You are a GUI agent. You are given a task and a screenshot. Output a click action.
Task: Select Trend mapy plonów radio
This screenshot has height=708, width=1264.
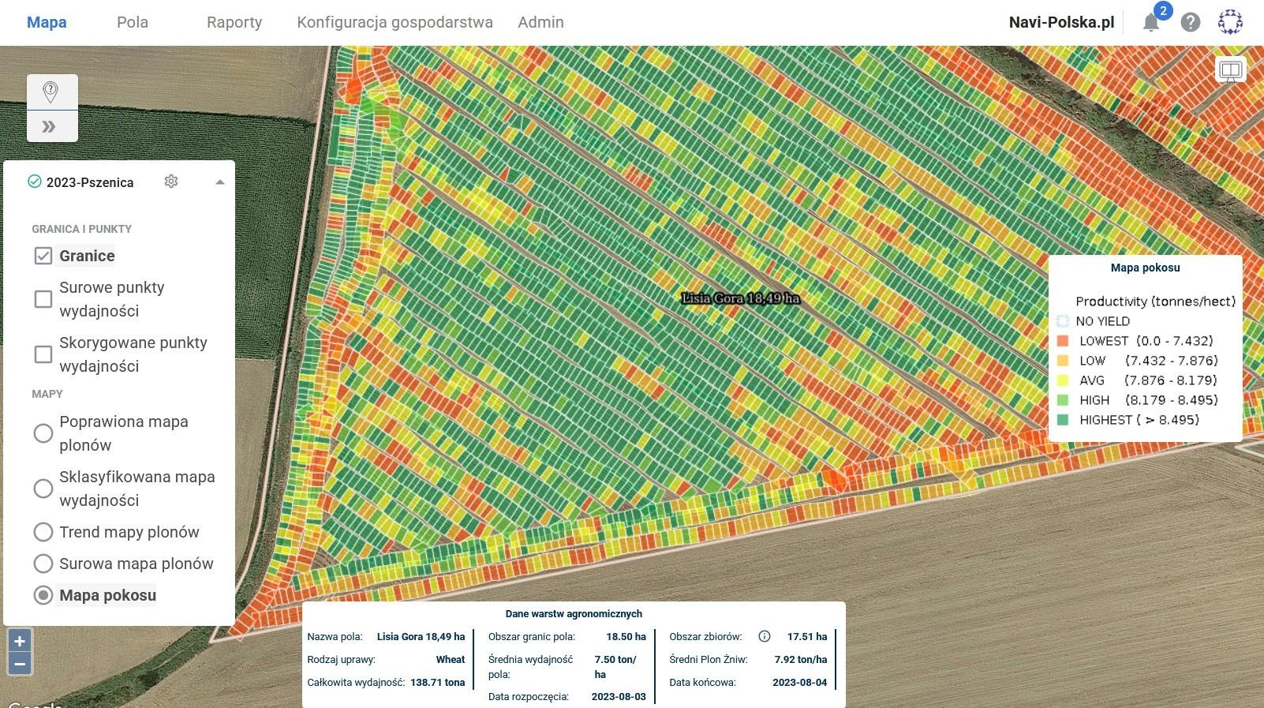pos(43,532)
